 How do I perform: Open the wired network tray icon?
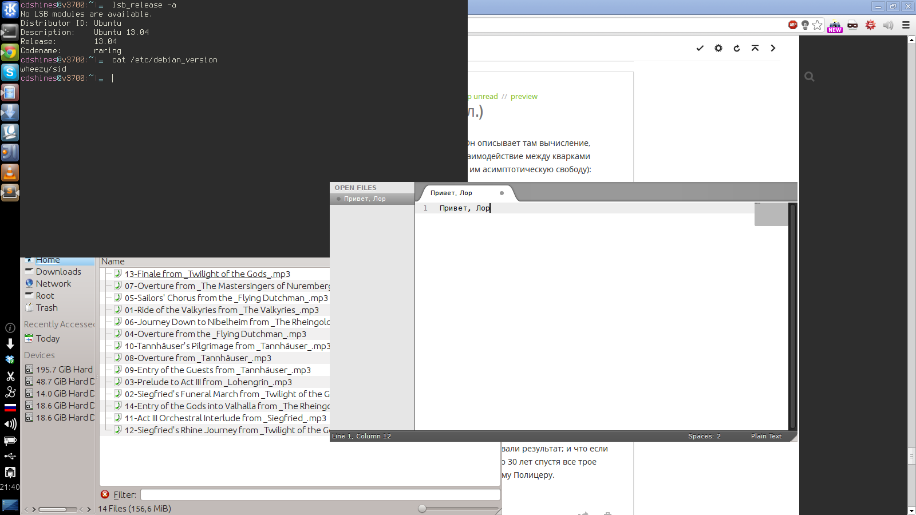[10, 472]
